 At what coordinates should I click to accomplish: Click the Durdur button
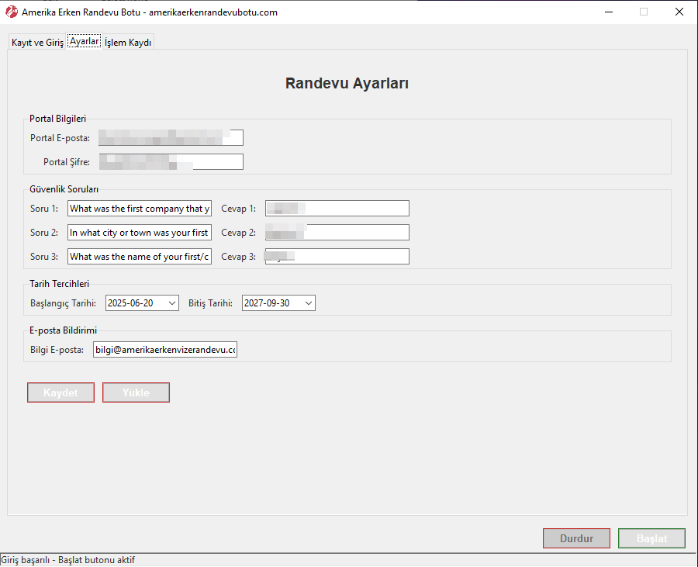576,538
